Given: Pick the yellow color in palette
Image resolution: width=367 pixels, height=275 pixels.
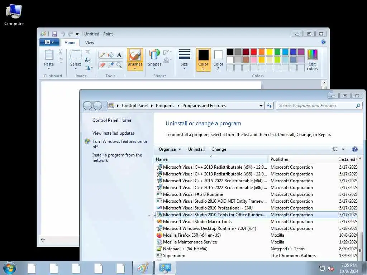Looking at the screenshot, I should tap(270, 52).
